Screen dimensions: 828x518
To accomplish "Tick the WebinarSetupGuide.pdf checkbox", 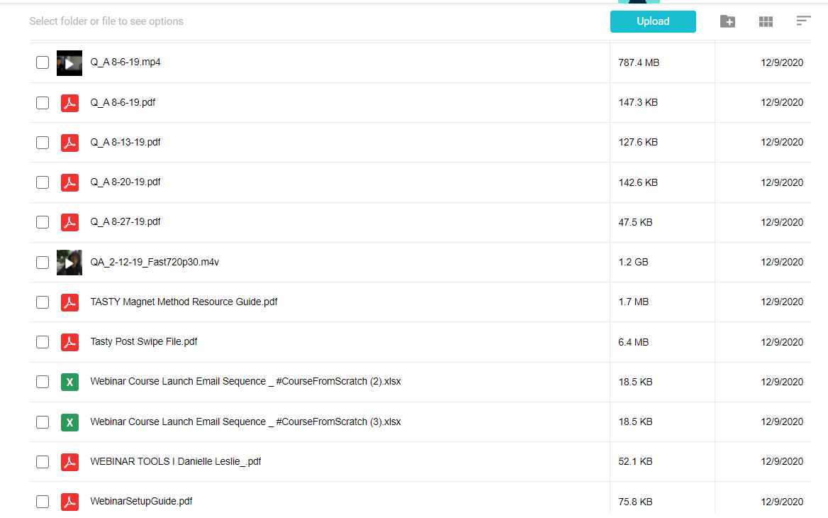I will pyautogui.click(x=43, y=502).
